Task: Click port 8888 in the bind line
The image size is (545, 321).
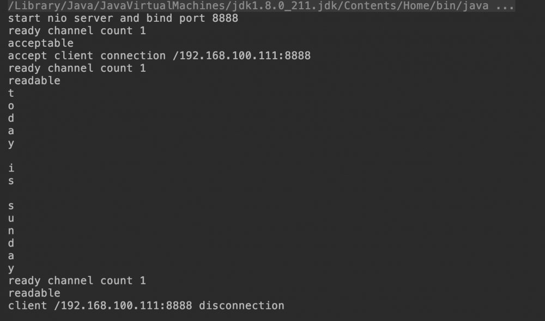Action: point(225,18)
